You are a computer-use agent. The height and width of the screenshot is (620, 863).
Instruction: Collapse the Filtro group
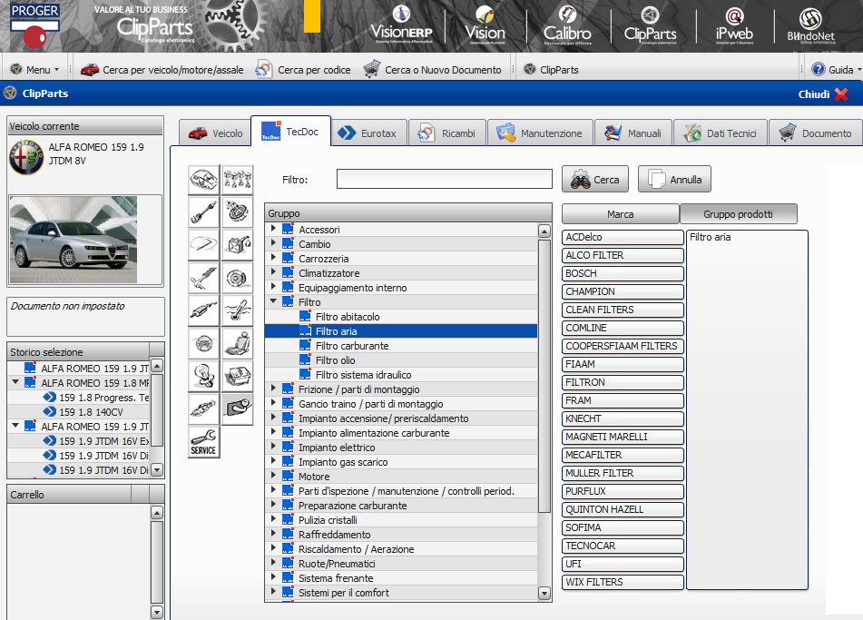pos(273,301)
